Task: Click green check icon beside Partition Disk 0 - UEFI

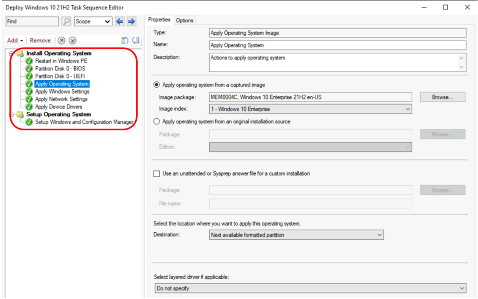Action: (29, 76)
